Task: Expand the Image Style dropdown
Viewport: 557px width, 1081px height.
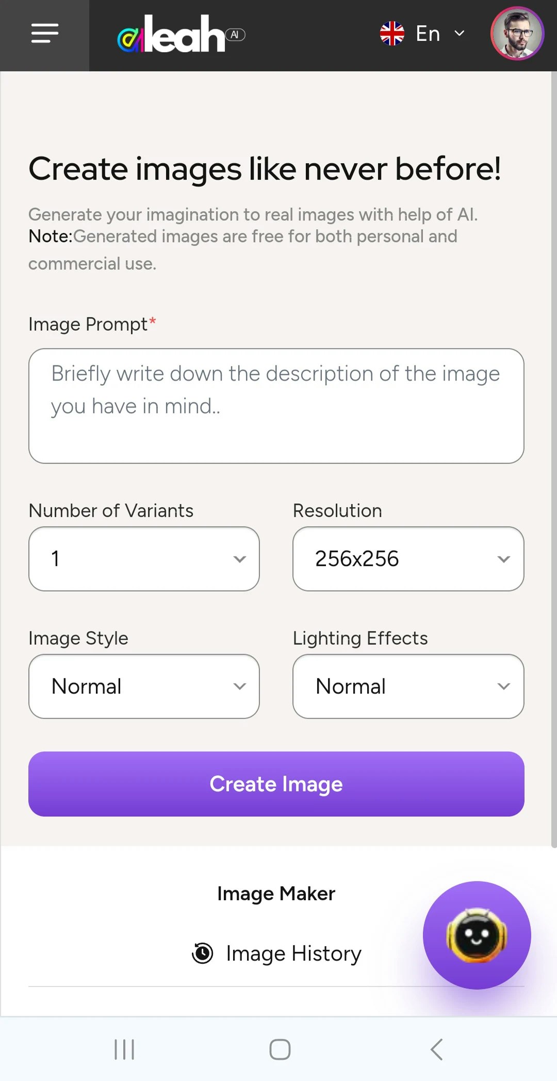Action: [144, 686]
